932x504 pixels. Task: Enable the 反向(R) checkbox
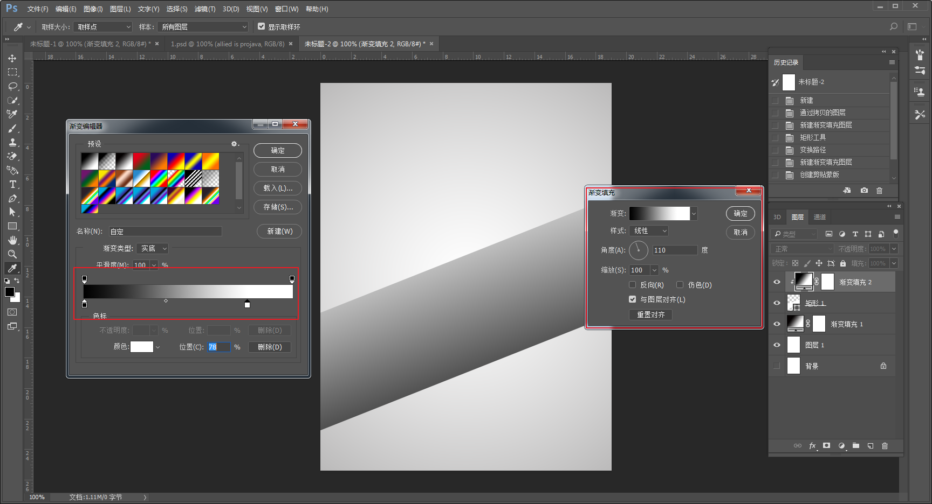(x=633, y=285)
